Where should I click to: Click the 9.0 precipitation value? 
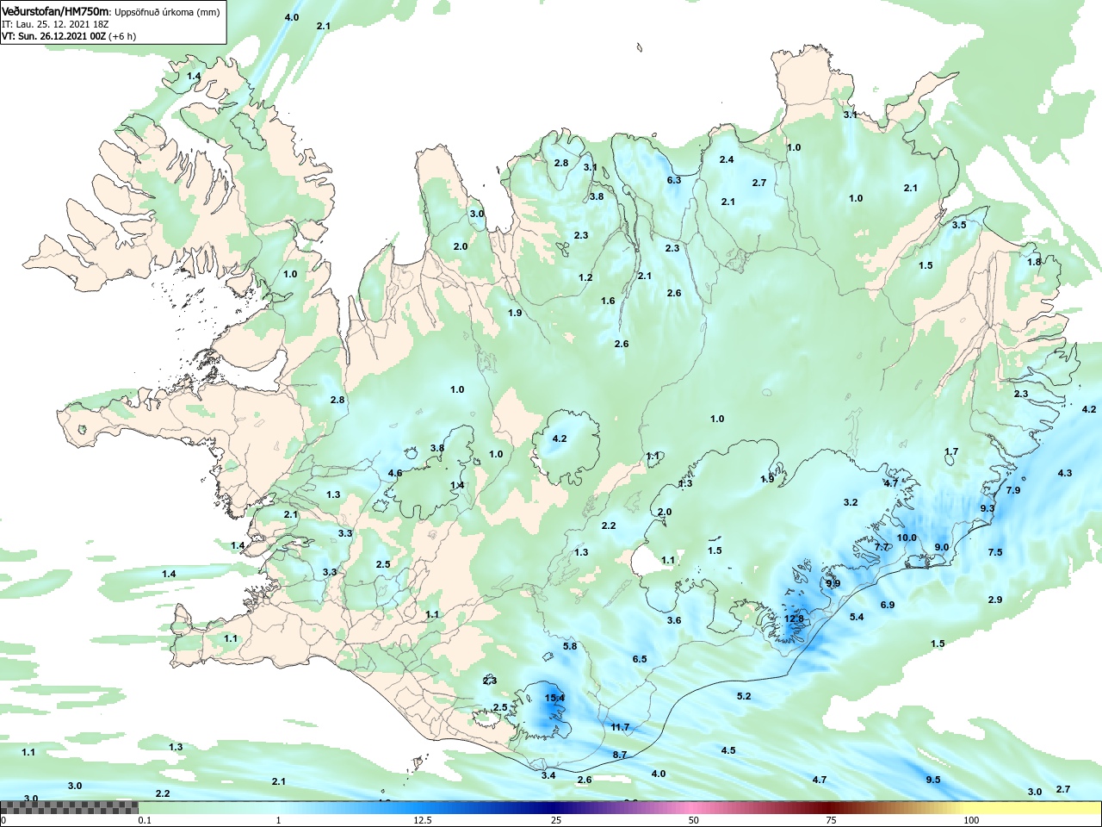[942, 547]
